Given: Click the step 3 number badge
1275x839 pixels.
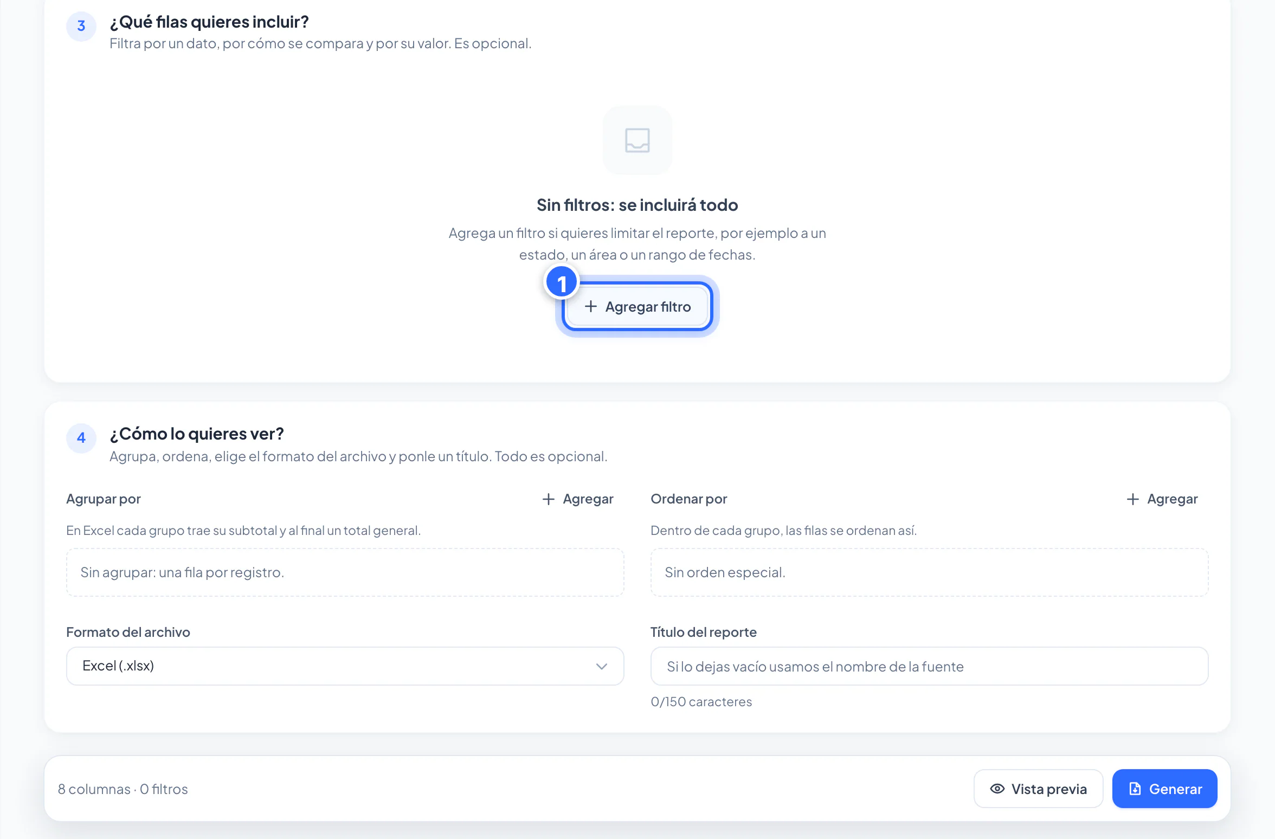Looking at the screenshot, I should coord(81,26).
